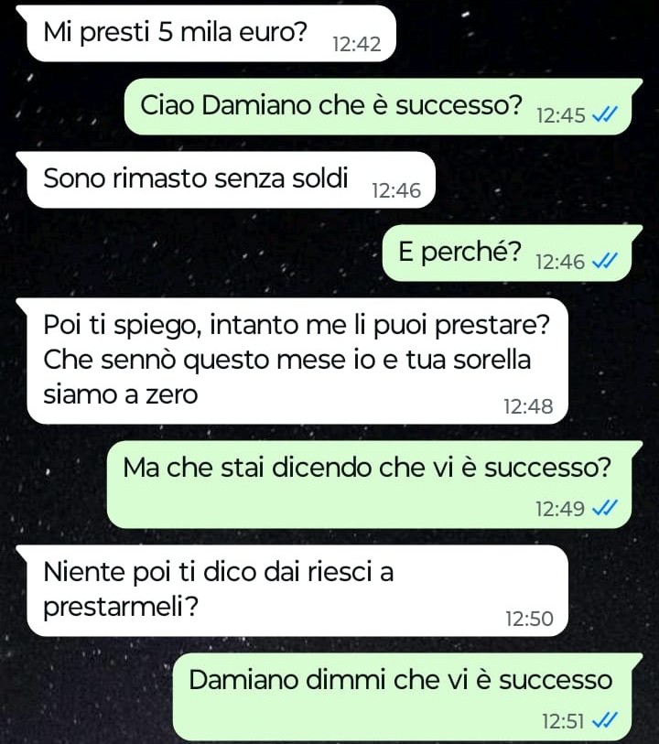Image resolution: width=659 pixels, height=744 pixels.
Task: Click the read receipt ticks beside 12:46
Action: pyautogui.click(x=605, y=261)
